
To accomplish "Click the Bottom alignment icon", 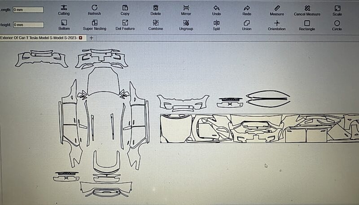I will [x=64, y=23].
